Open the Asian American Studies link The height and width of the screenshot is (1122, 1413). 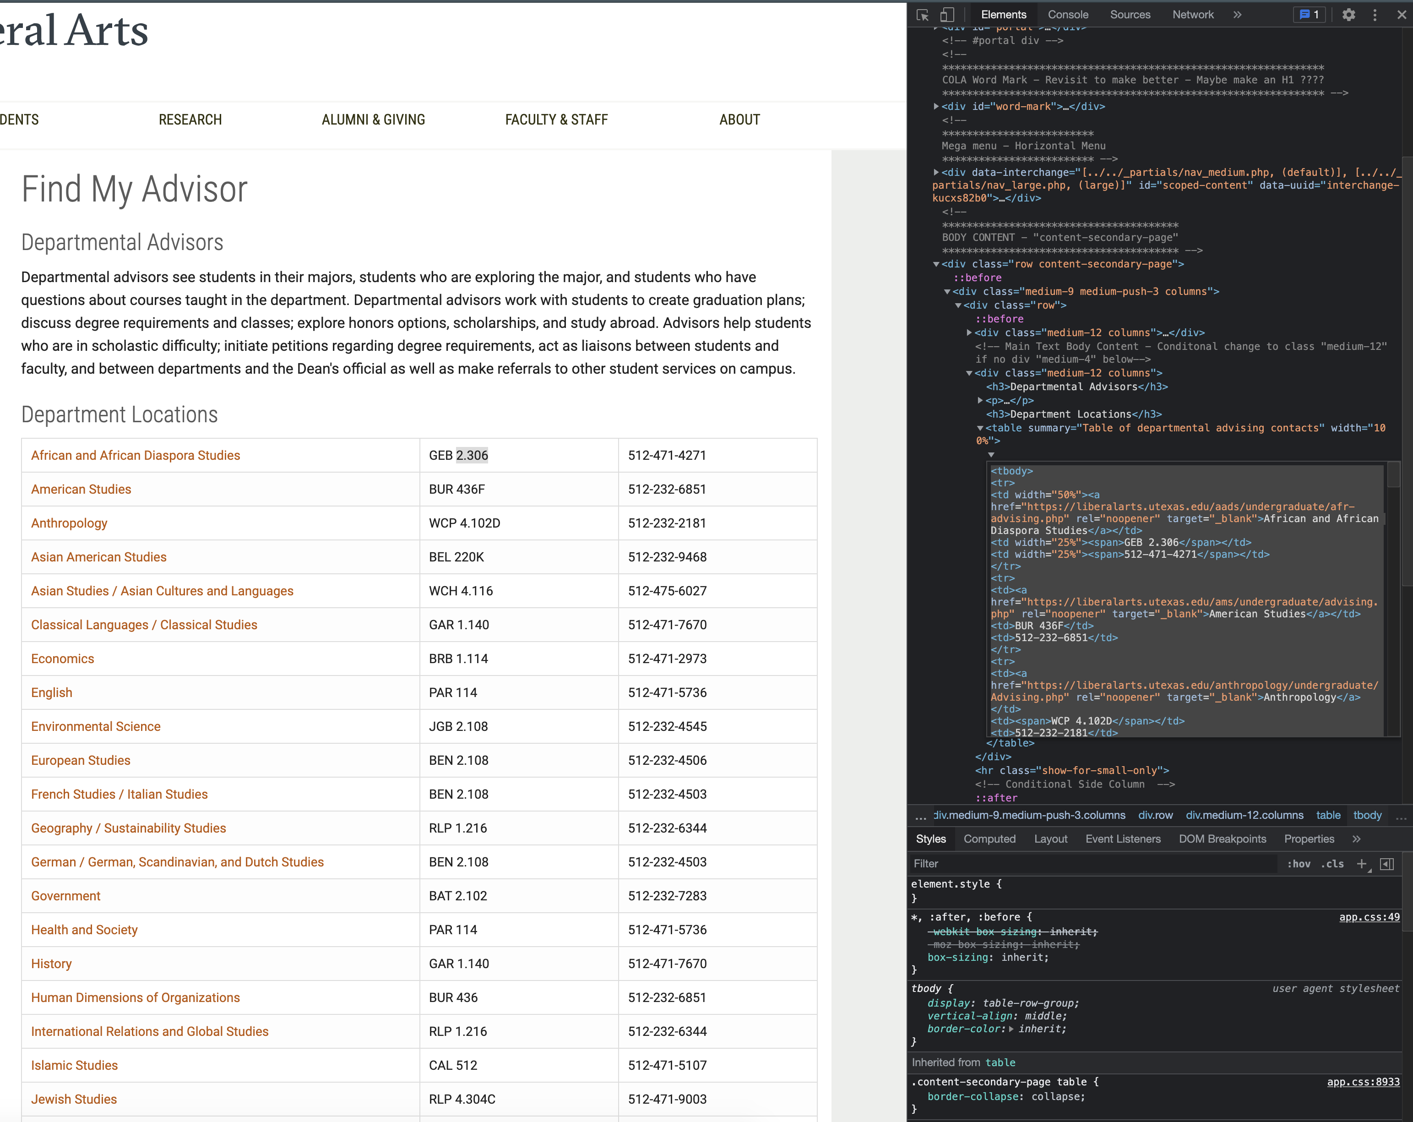[x=98, y=557]
